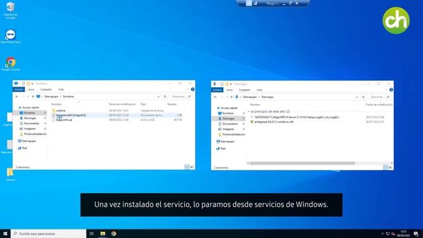
Task: Open Archivo tab in Descargas window
Action: coord(217,90)
